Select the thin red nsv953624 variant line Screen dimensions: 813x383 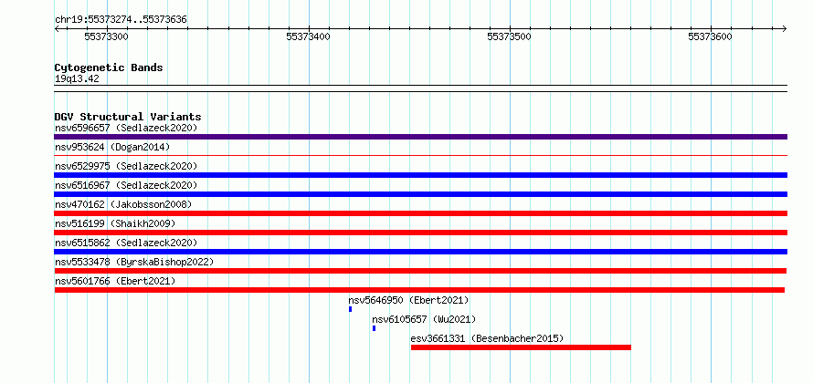[420, 155]
